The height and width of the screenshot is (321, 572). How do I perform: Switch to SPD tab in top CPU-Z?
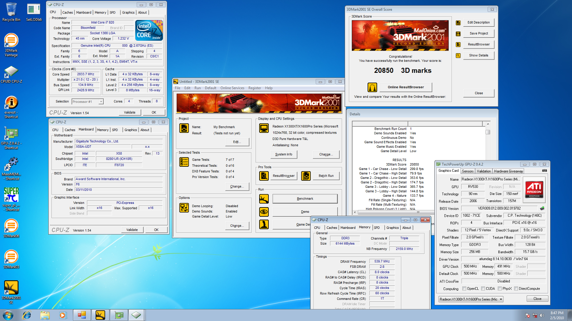click(x=113, y=12)
